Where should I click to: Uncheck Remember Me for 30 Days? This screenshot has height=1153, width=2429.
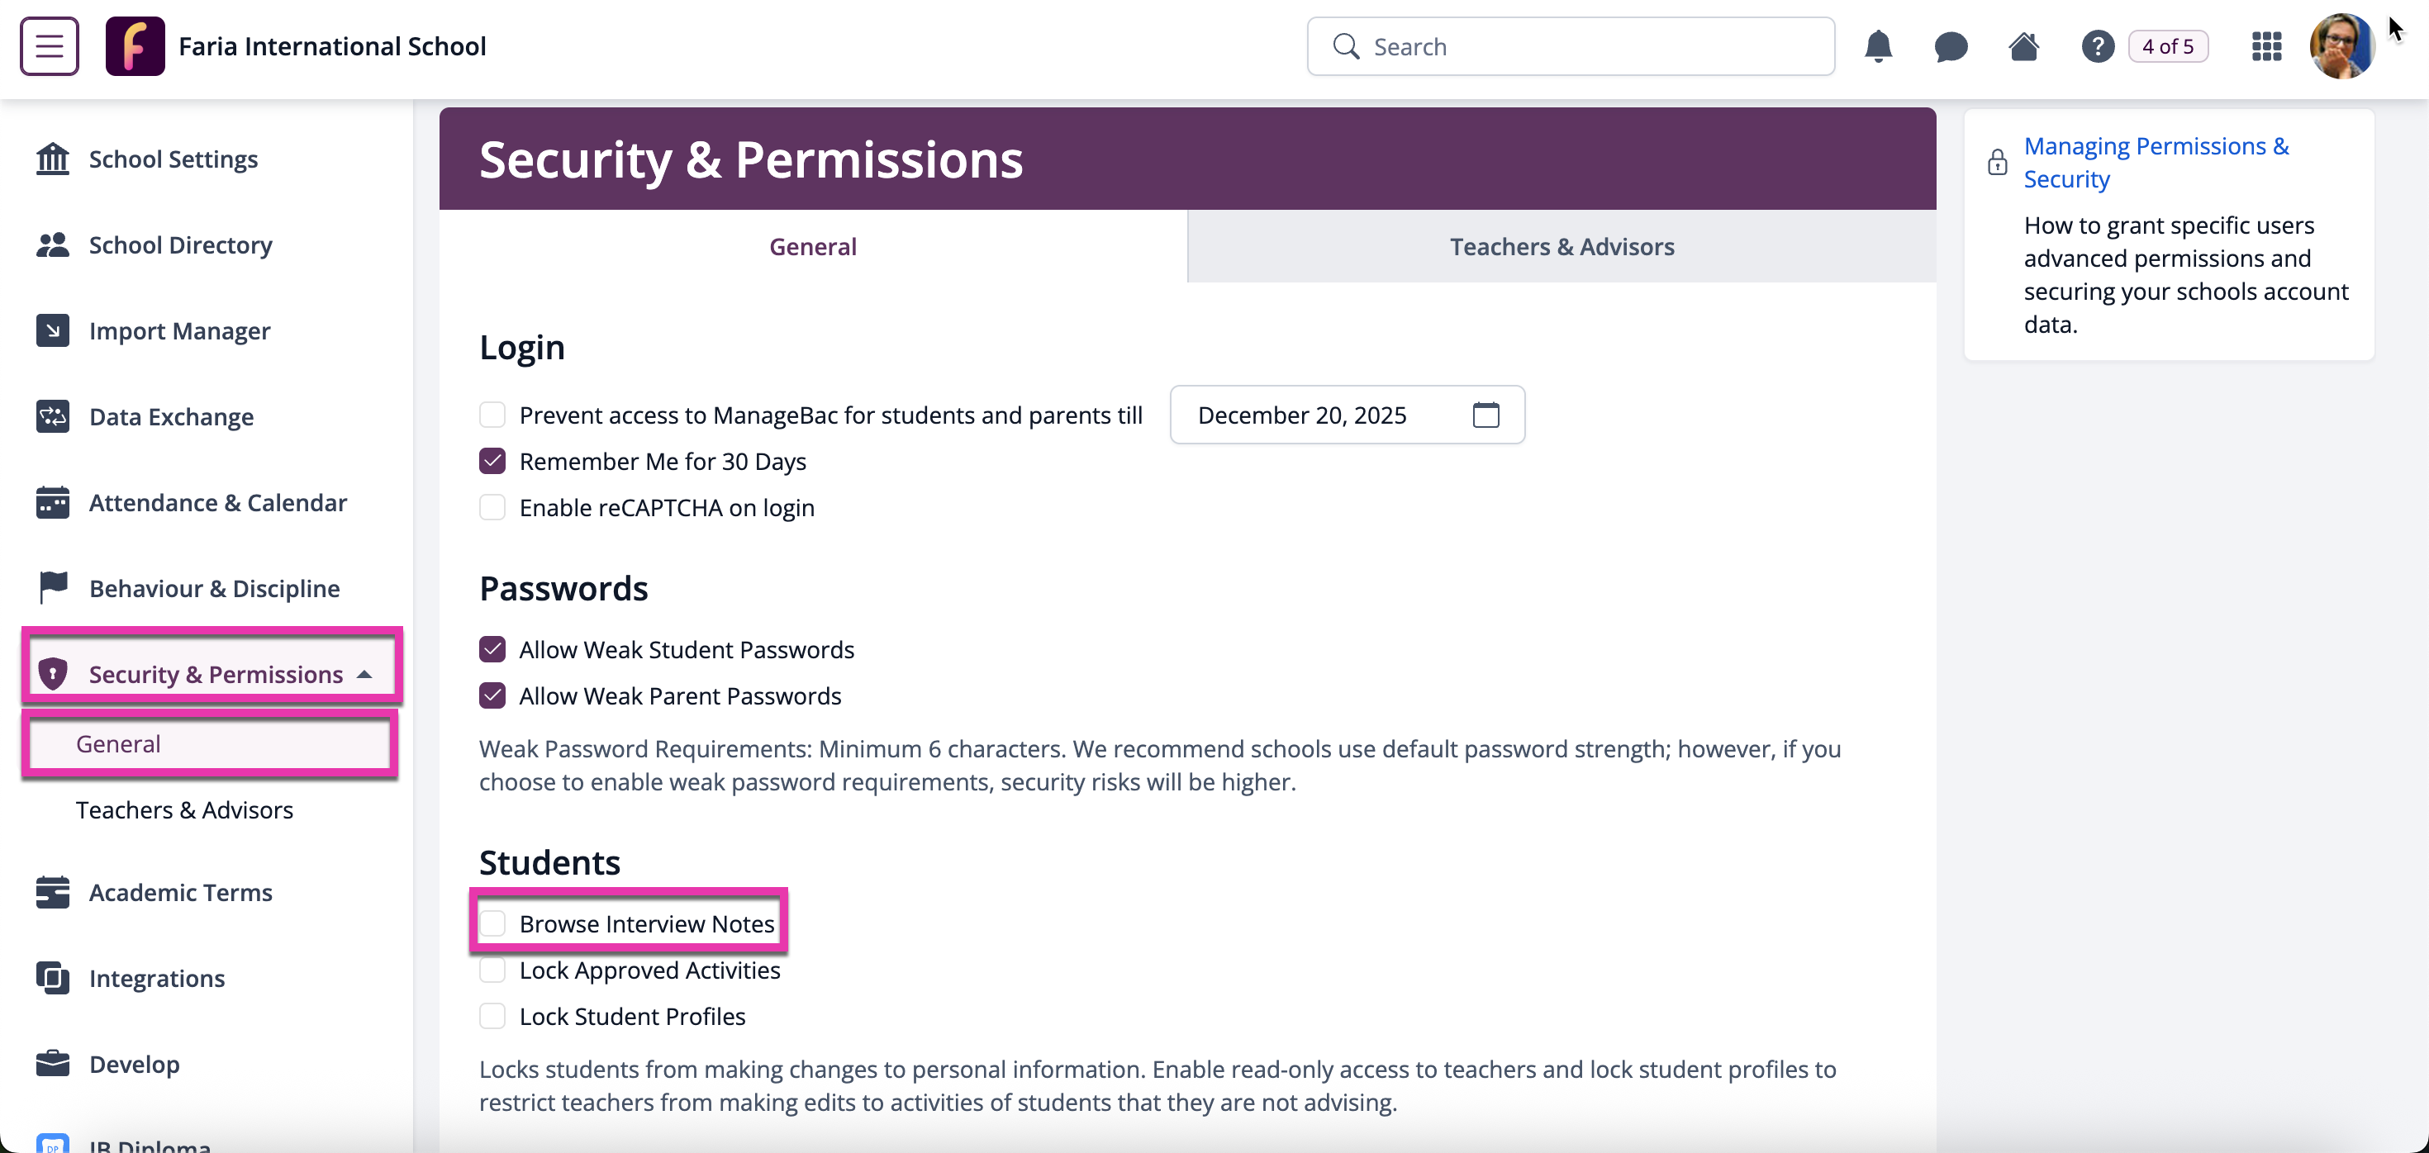492,461
